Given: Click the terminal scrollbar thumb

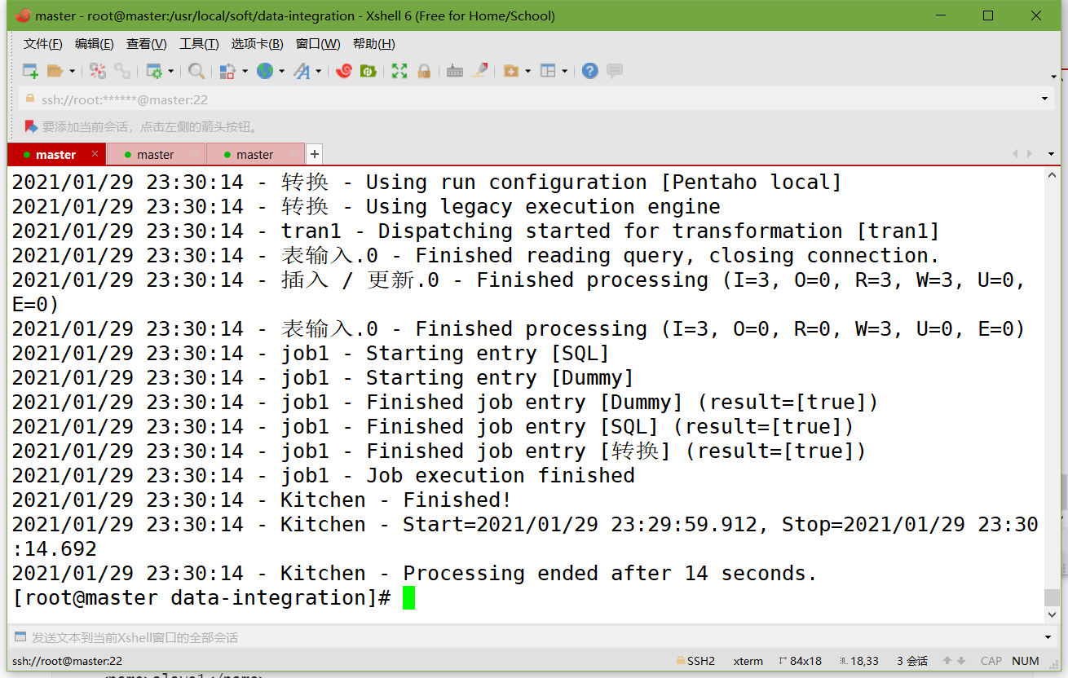Looking at the screenshot, I should [1053, 598].
